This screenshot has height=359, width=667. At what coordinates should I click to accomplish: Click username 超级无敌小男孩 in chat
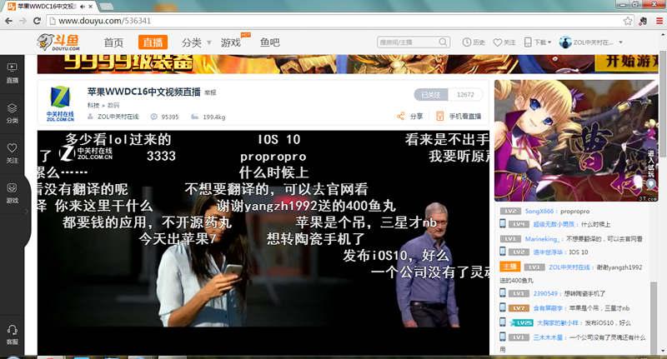pyautogui.click(x=554, y=224)
